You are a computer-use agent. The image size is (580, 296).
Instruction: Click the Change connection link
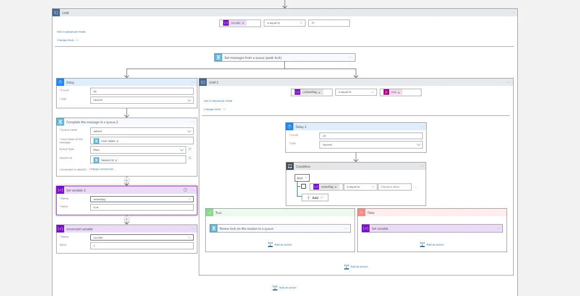(x=101, y=169)
